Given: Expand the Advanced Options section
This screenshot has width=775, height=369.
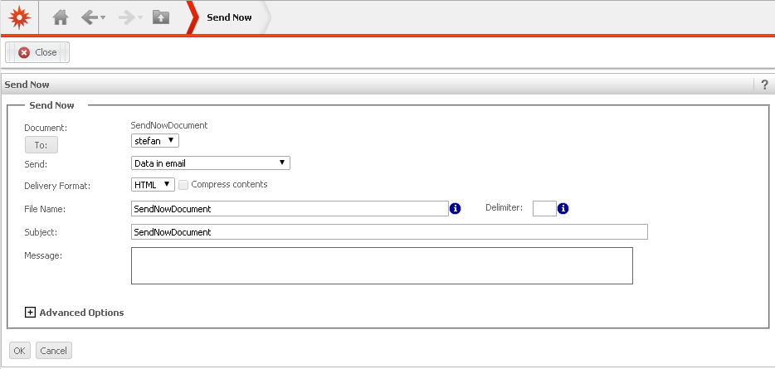Looking at the screenshot, I should (31, 313).
